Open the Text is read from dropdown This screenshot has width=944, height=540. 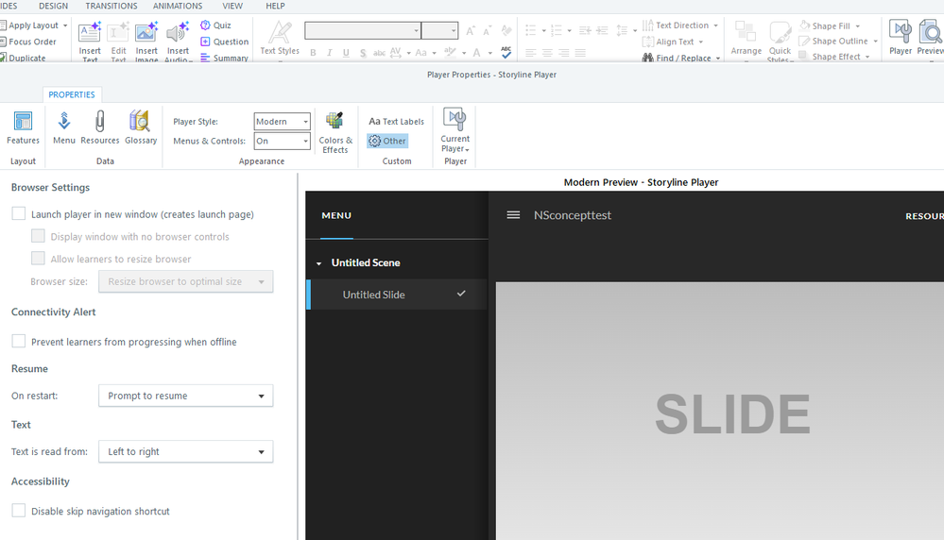pyautogui.click(x=185, y=451)
